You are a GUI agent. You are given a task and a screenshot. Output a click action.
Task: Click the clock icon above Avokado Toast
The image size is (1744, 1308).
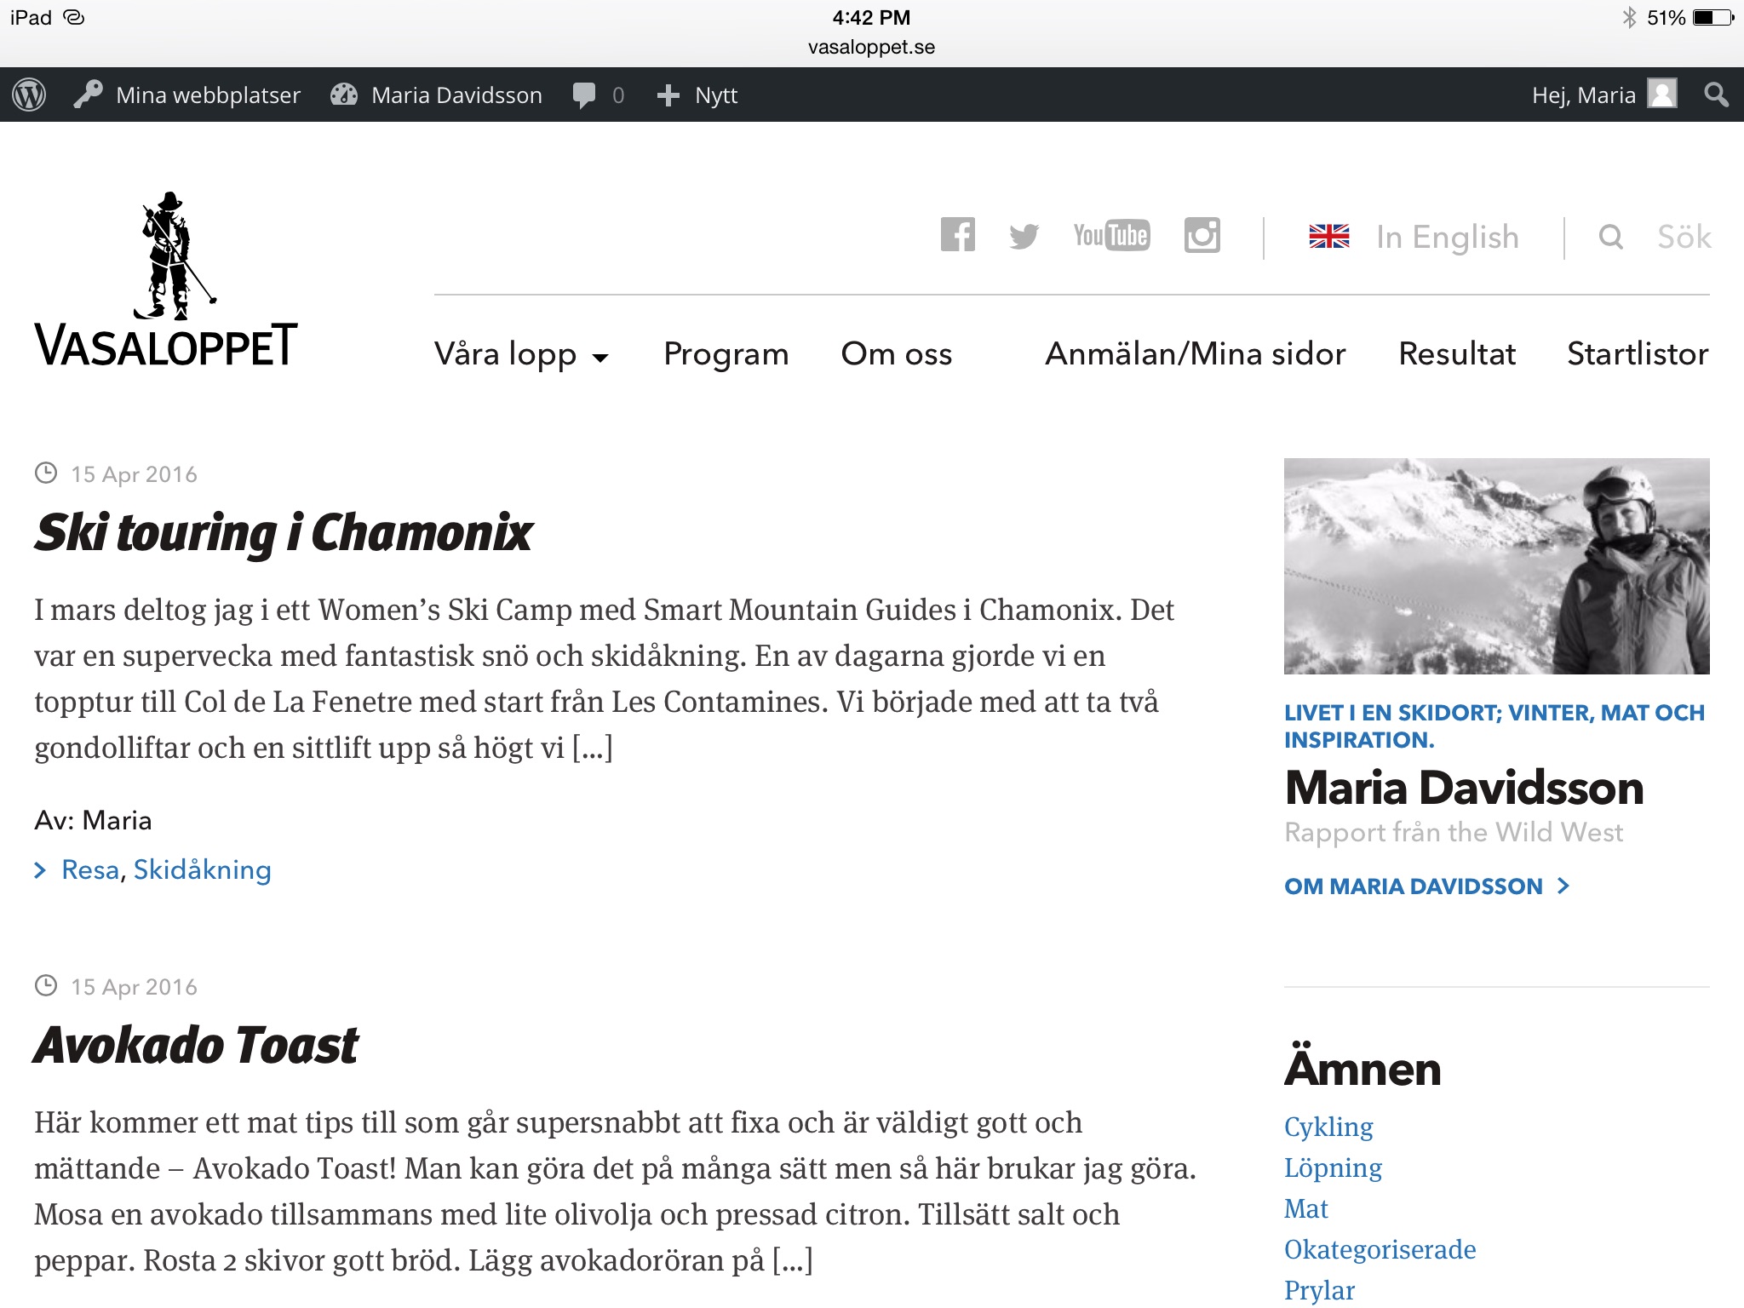[46, 985]
